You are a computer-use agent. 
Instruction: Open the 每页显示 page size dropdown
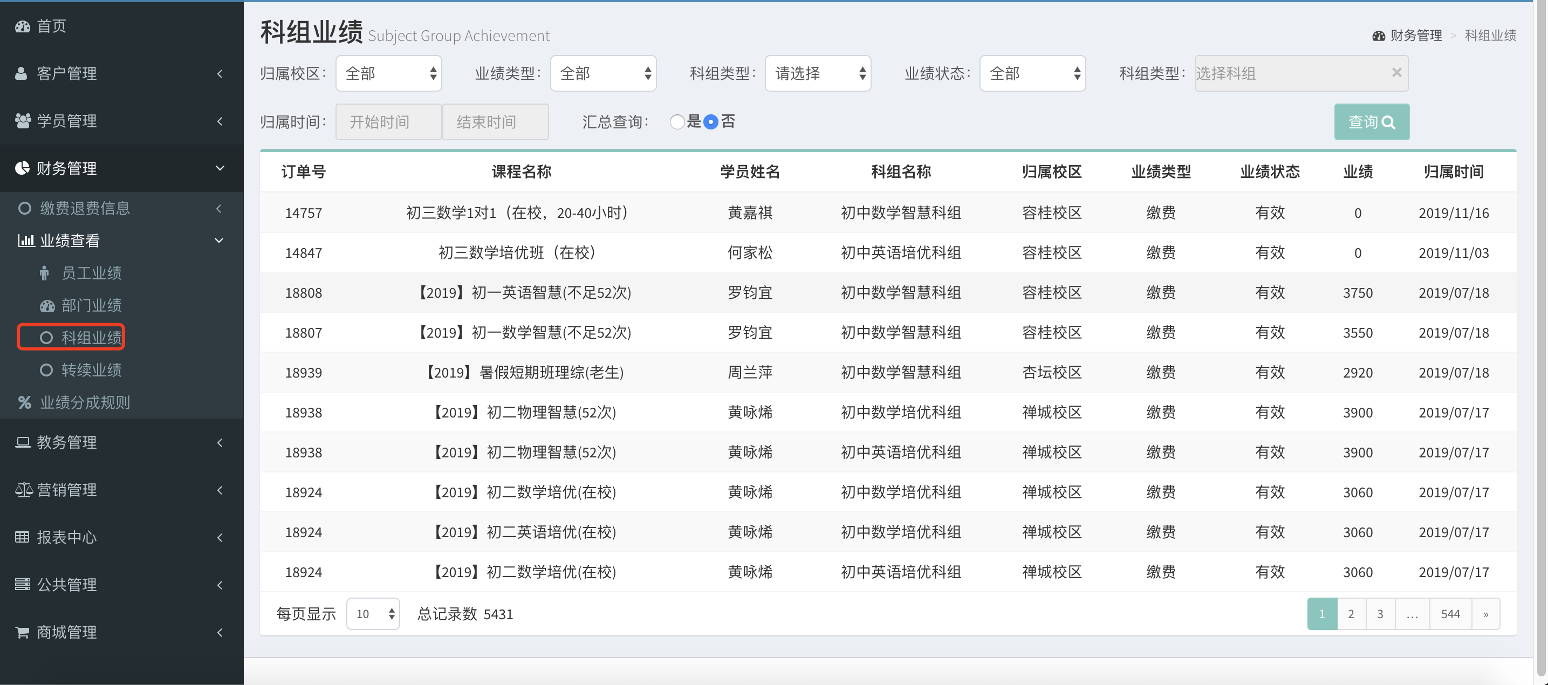[373, 613]
